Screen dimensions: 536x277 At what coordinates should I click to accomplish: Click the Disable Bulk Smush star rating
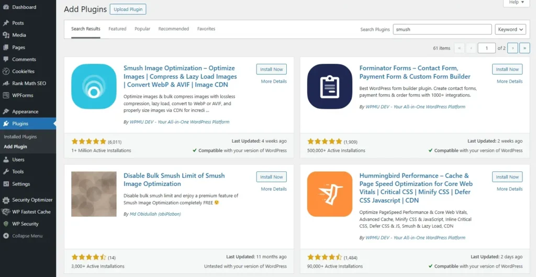89,257
